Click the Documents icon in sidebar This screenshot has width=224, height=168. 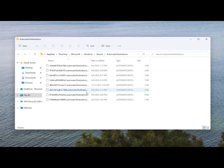(23, 78)
